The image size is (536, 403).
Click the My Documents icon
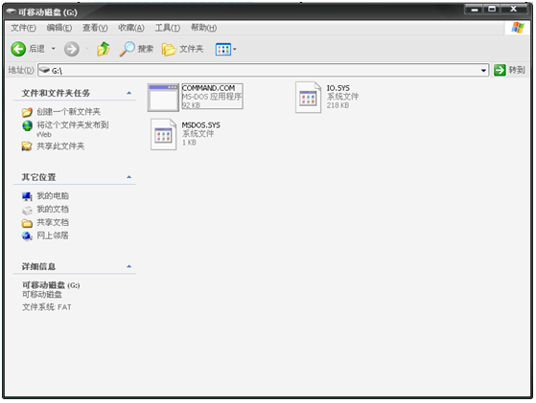(27, 211)
